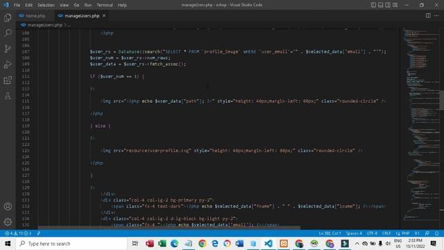This screenshot has height=250, width=444.
Task: Open Internet Explorer from the taskbar
Action: [215, 244]
